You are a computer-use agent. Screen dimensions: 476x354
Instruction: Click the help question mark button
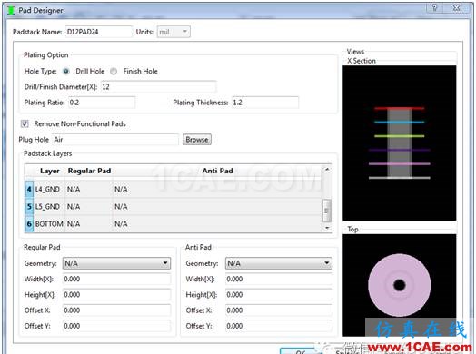(x=434, y=7)
